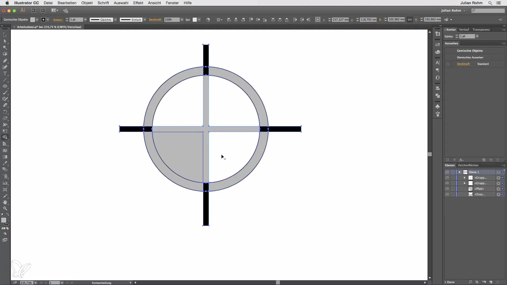The image size is (507, 285).
Task: Open the Gleichm. width profile dropdown
Action: tap(115, 20)
